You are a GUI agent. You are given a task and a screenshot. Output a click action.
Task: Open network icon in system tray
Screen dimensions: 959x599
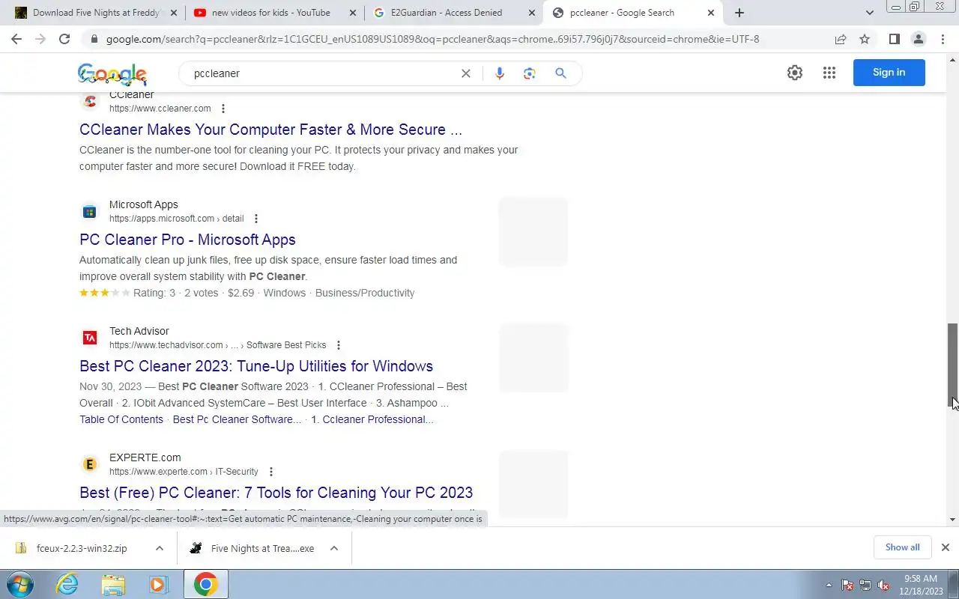click(865, 585)
